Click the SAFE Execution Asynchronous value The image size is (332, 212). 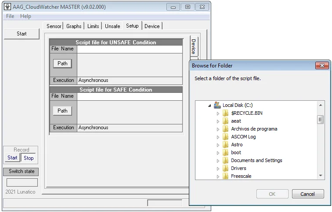point(130,128)
